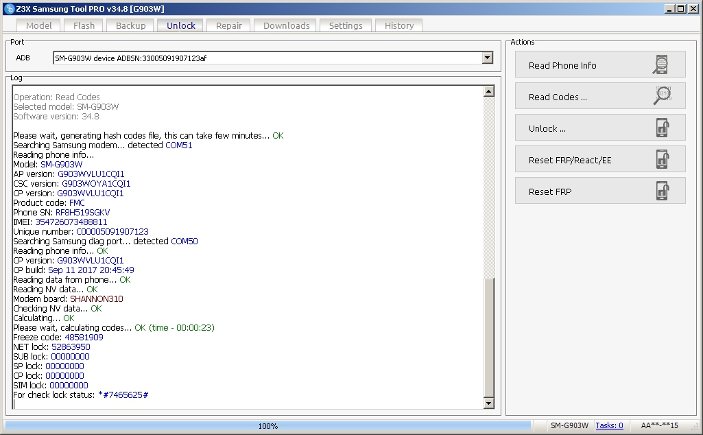Click the Phone SN value RF8H519SGKV

pyautogui.click(x=82, y=213)
